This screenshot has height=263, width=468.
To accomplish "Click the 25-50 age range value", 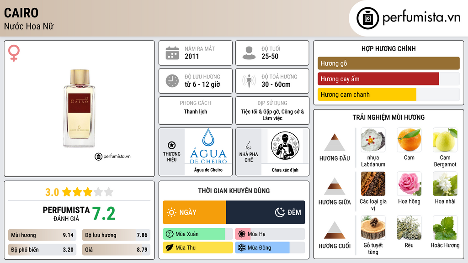I will coord(270,56).
